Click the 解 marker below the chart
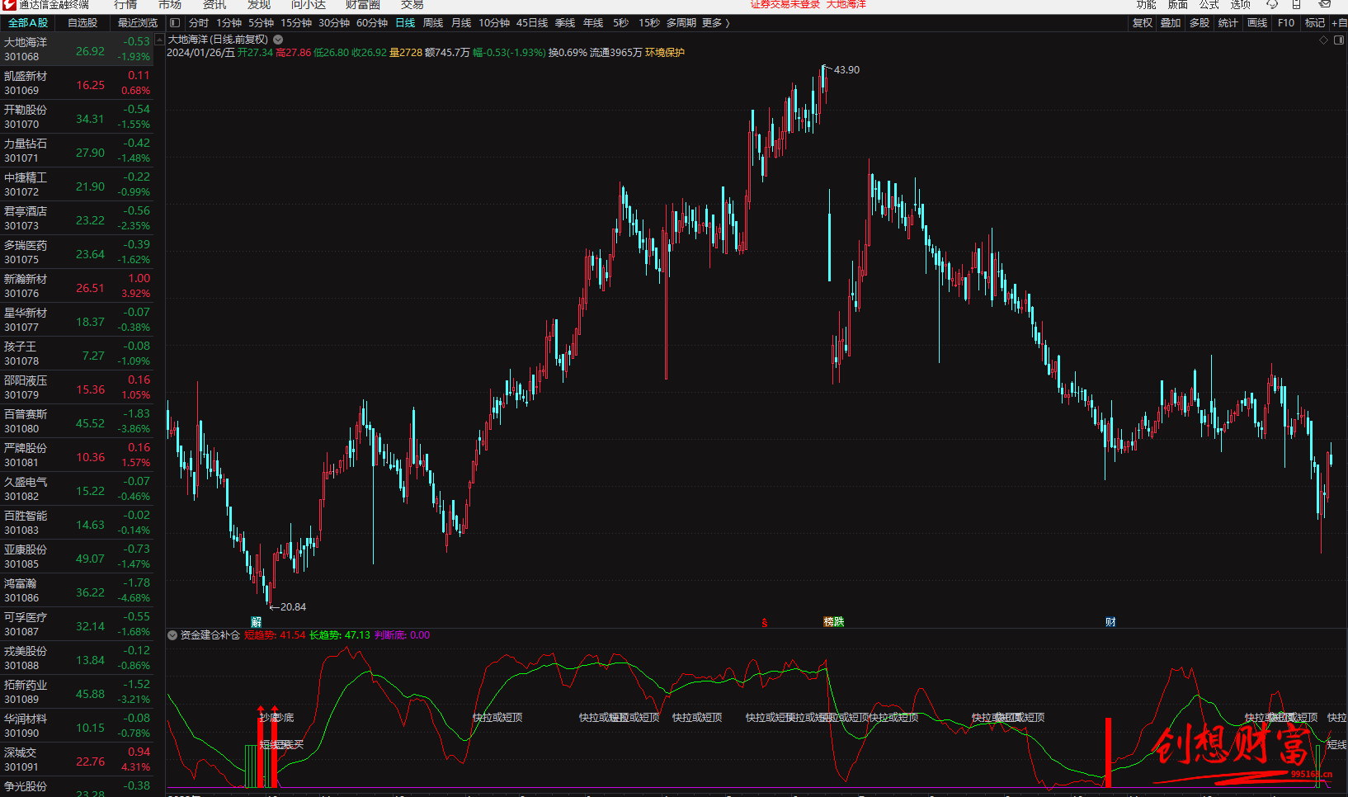 tap(257, 622)
